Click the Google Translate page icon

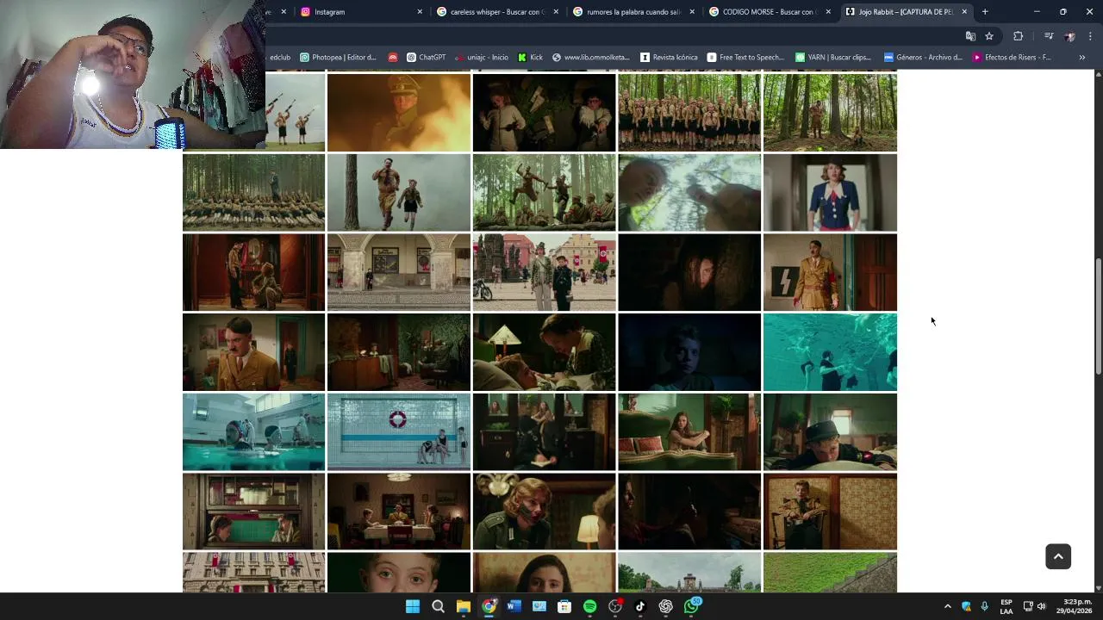970,36
